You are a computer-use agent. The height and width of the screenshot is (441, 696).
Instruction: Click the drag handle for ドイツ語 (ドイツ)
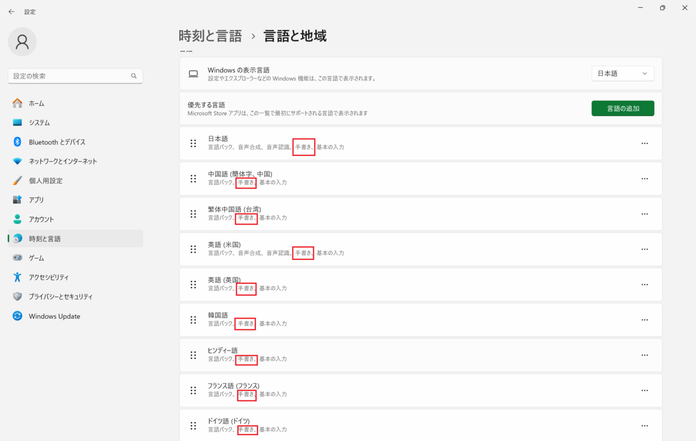193,426
